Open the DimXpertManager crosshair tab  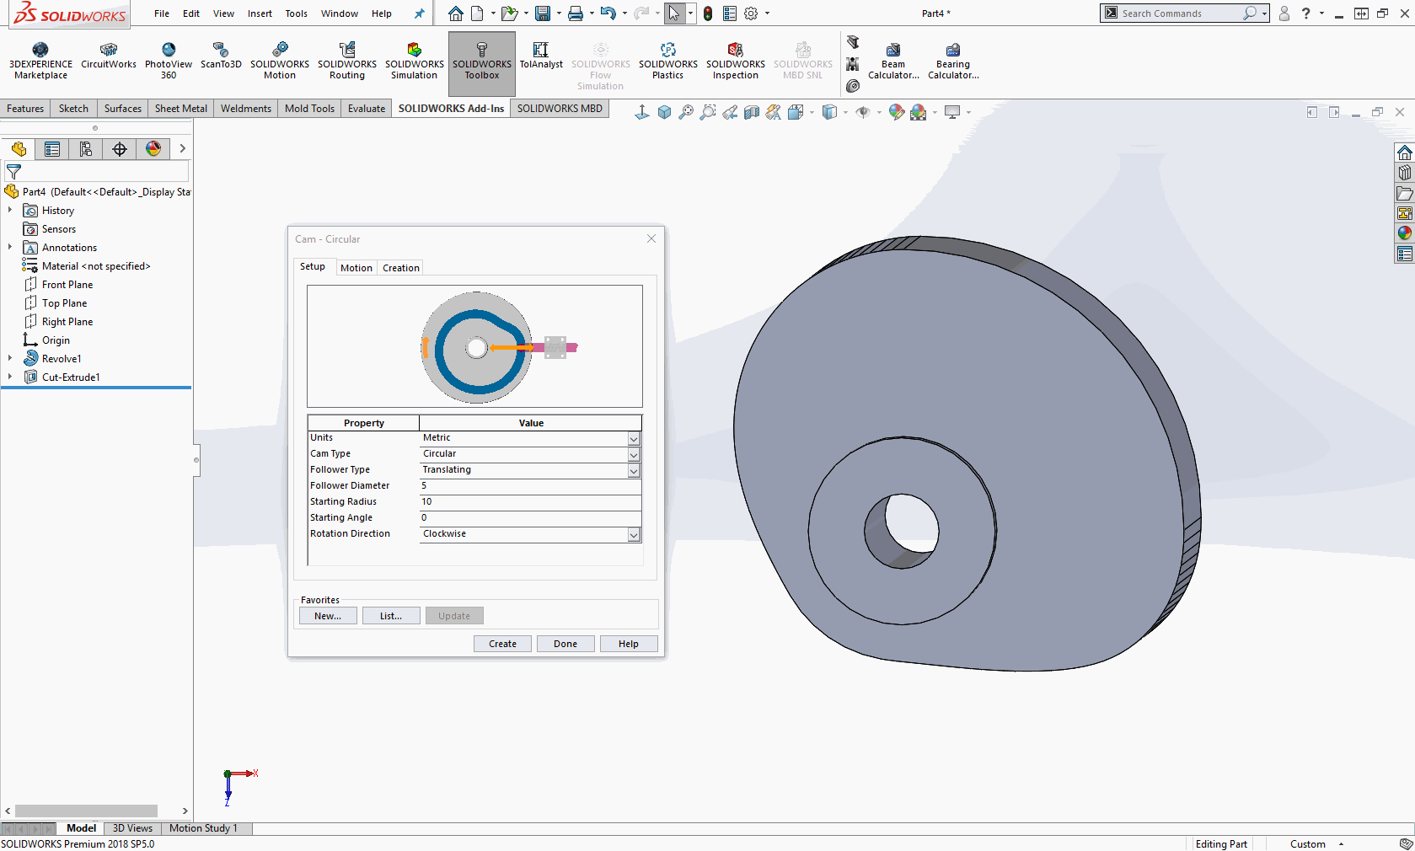click(120, 149)
